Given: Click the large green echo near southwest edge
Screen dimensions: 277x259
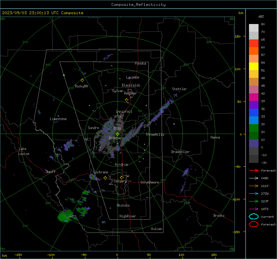Looking at the screenshot, I should click(x=65, y=216).
